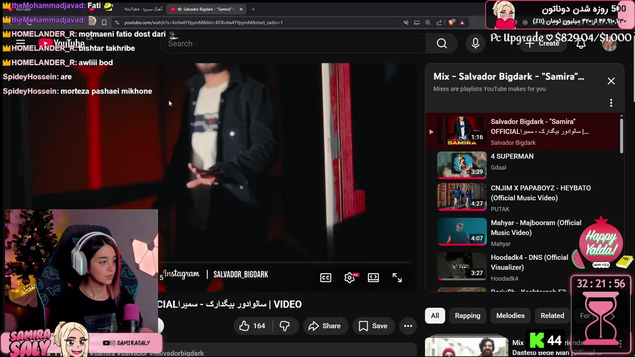Toggle closed captions on the video
The image size is (635, 357).
tap(326, 278)
